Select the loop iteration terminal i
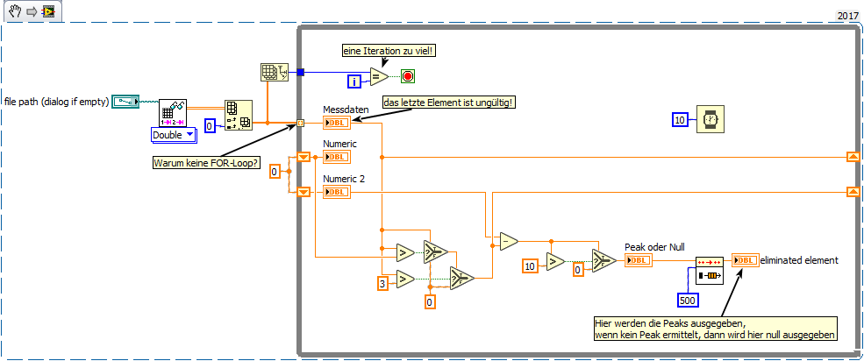The width and height of the screenshot is (864, 361). 354,82
